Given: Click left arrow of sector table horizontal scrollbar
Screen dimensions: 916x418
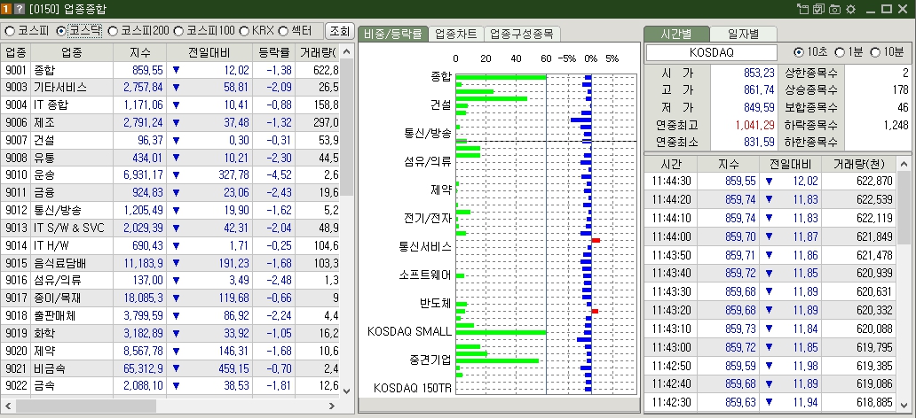Looking at the screenshot, I should [x=8, y=406].
